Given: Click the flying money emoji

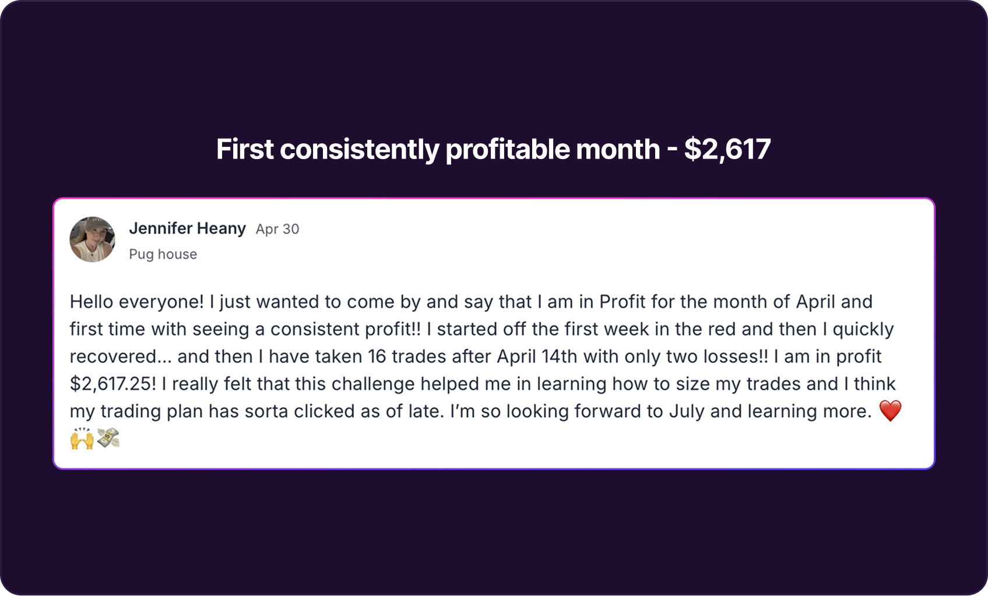Looking at the screenshot, I should [x=108, y=438].
